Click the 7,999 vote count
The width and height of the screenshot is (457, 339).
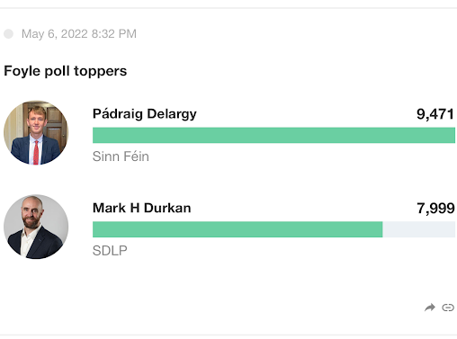point(435,209)
